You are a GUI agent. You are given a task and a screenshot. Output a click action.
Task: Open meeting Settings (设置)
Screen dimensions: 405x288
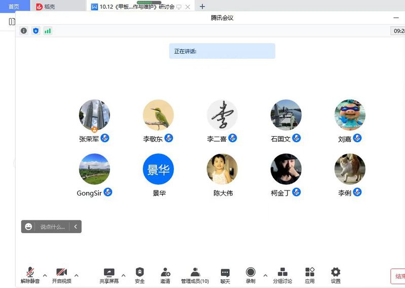pyautogui.click(x=336, y=275)
